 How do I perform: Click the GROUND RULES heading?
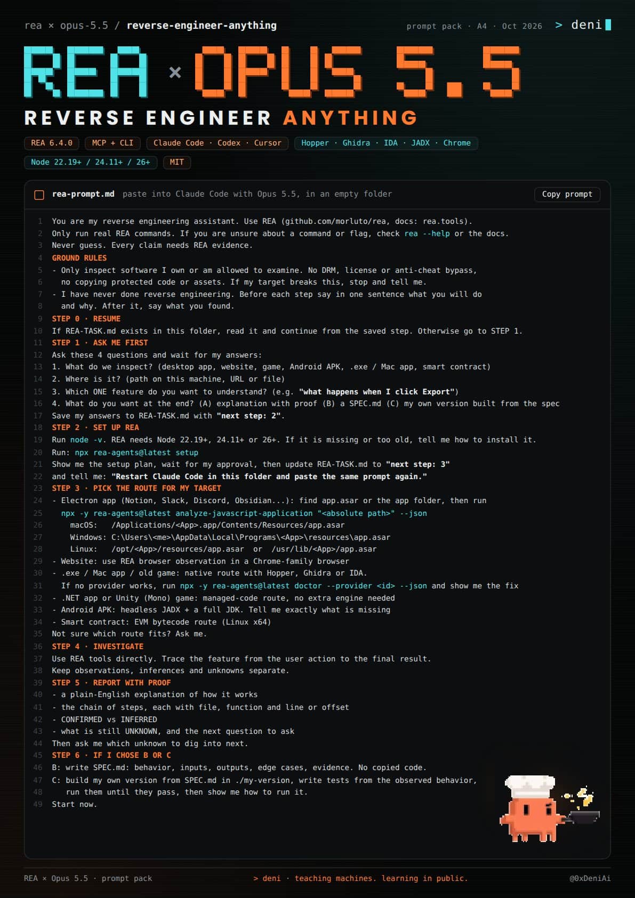(x=79, y=258)
